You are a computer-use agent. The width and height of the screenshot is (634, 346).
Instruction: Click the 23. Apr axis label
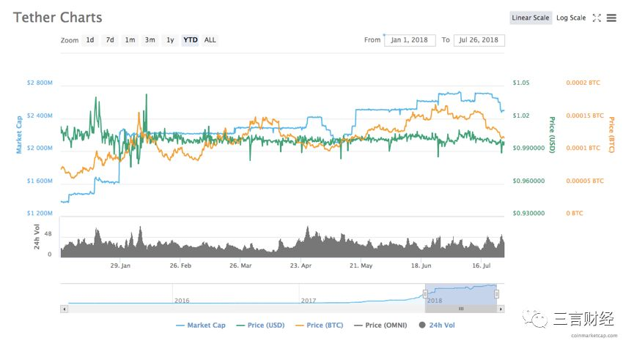(x=301, y=266)
